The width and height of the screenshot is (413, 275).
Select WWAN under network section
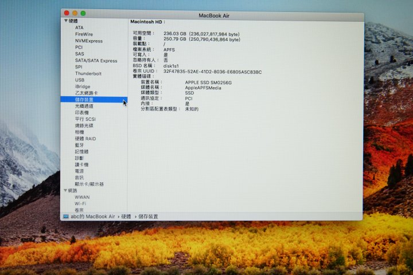click(x=82, y=197)
